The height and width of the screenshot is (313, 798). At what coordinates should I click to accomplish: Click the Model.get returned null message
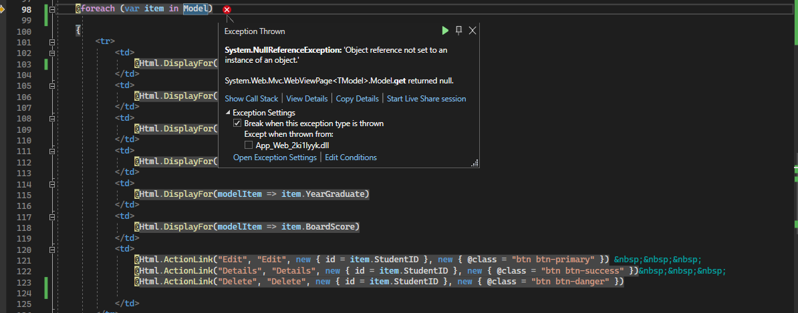pyautogui.click(x=339, y=81)
